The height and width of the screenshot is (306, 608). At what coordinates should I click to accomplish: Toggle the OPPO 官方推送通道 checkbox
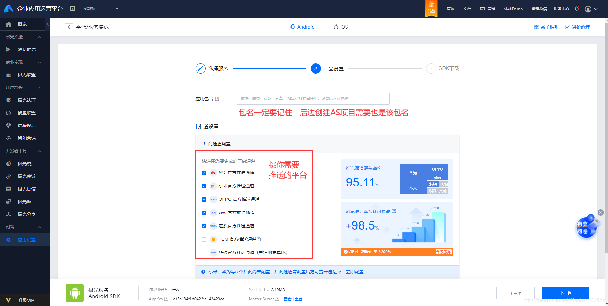click(x=204, y=199)
